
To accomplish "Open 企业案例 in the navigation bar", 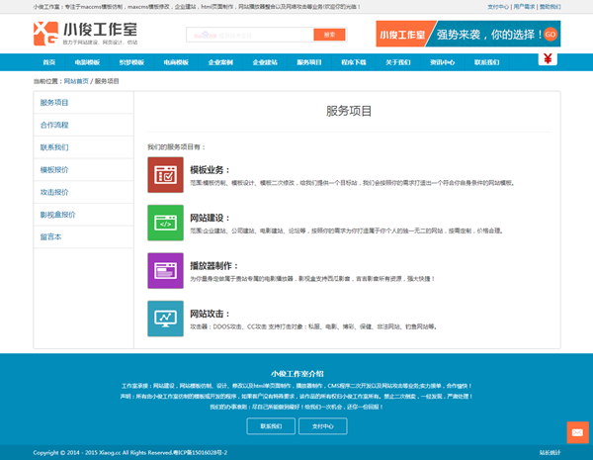I will click(x=220, y=62).
